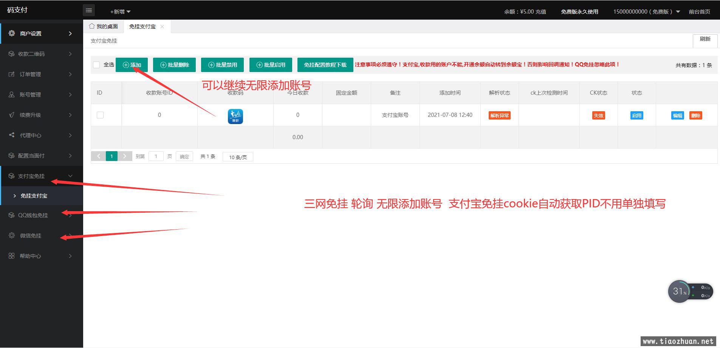Expand 配置当面付 chevron
This screenshot has height=348, width=720.
coord(70,156)
